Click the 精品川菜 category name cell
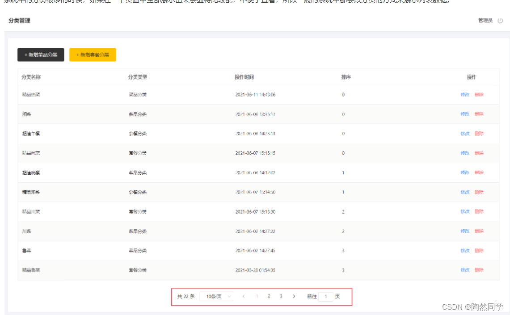The height and width of the screenshot is (315, 510). pos(31,212)
